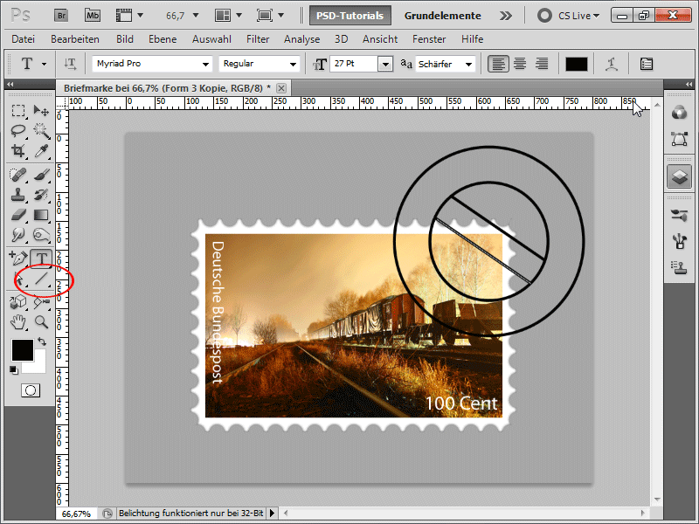Toggle Character and Paragraph panels
This screenshot has height=524, width=699.
click(647, 64)
